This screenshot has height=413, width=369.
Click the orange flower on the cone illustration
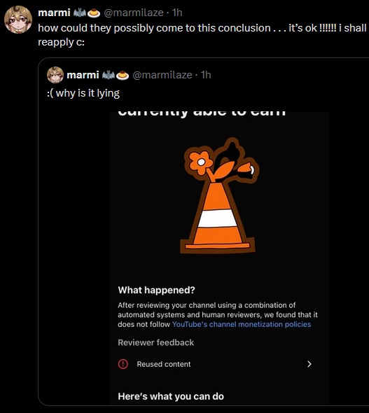tap(201, 162)
